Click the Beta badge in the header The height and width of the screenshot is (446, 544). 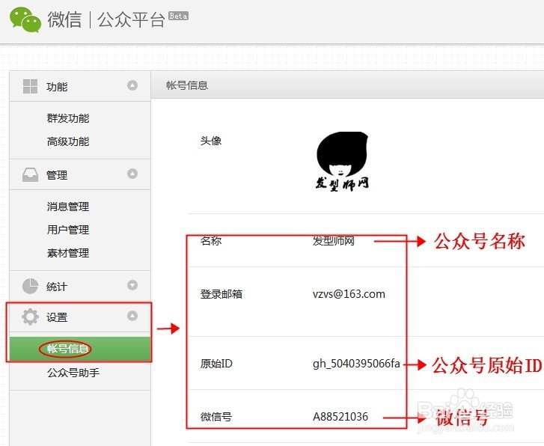178,16
